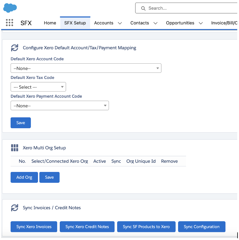
Task: Click the 'Xero Multi Org Setup' heading
Action: pyautogui.click(x=44, y=148)
